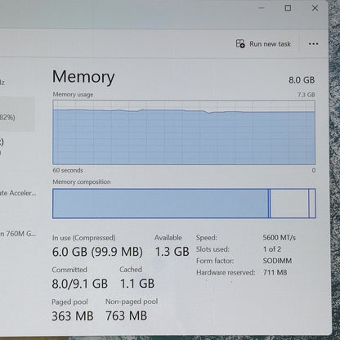Click the In use (Compressed) label

pyautogui.click(x=84, y=238)
